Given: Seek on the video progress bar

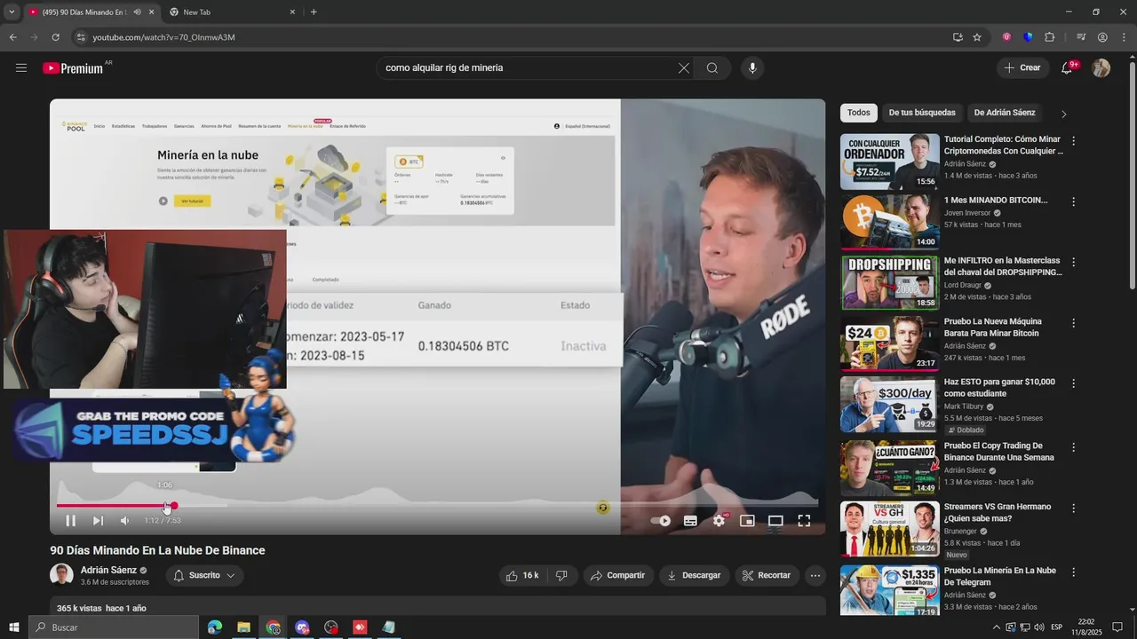Looking at the screenshot, I should [437, 506].
